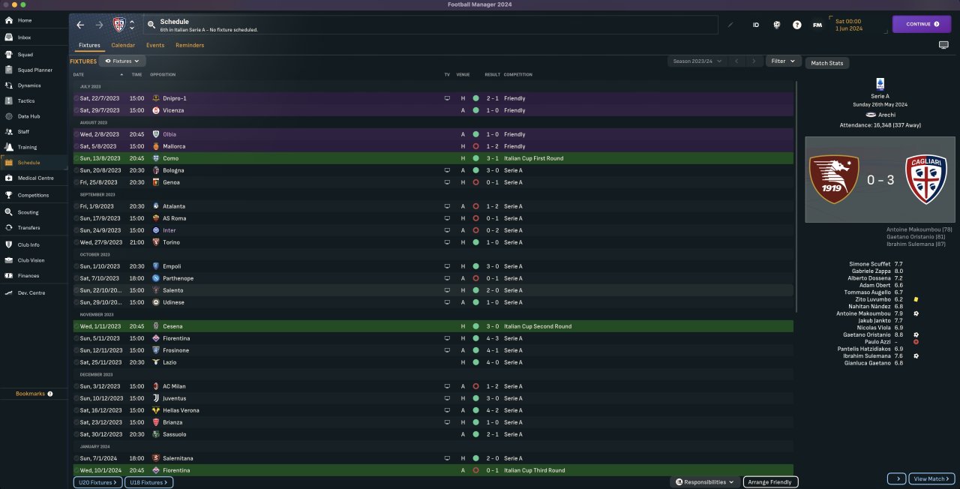Open the Season 2023/24 dropdown

click(697, 61)
